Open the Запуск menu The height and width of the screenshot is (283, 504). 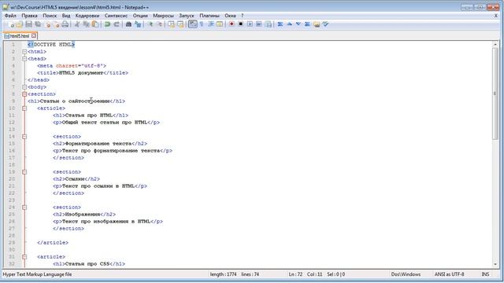click(187, 16)
